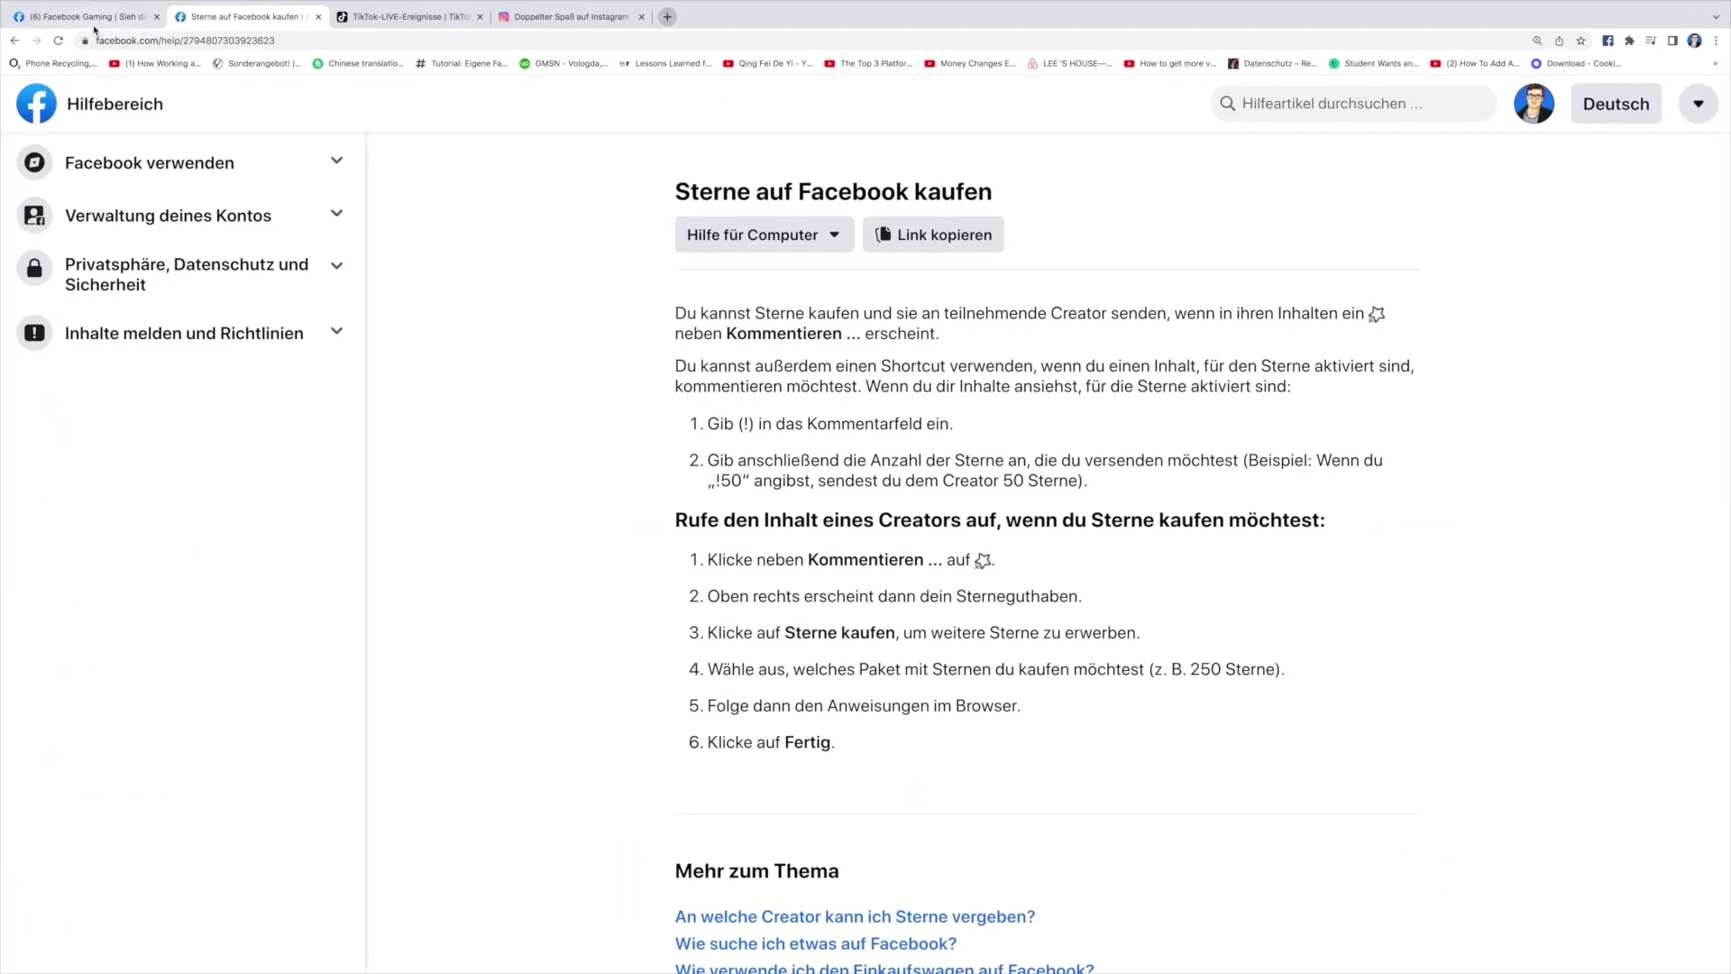Viewport: 1731px width, 974px height.
Task: Click the Deutsch language button
Action: pos(1616,104)
